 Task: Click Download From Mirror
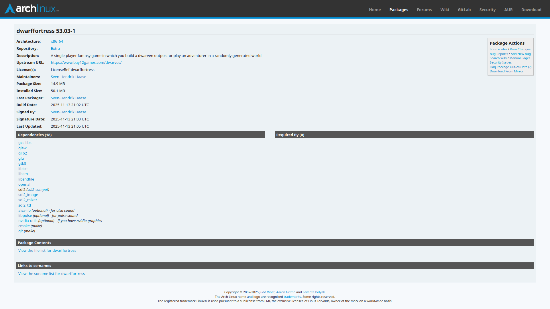click(506, 72)
